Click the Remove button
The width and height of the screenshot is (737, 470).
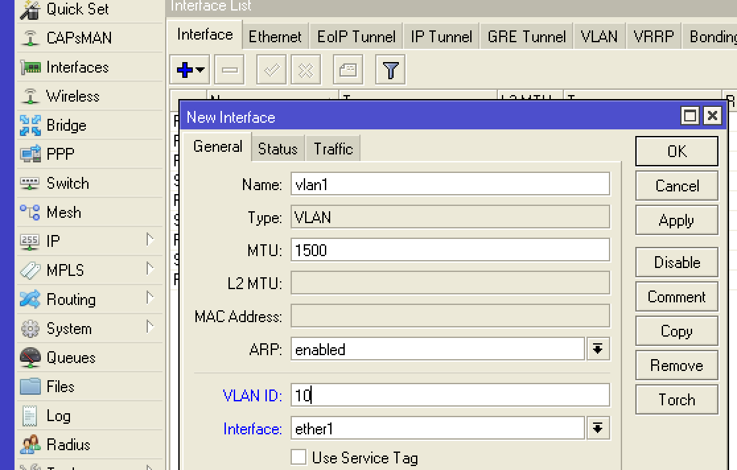click(x=677, y=365)
